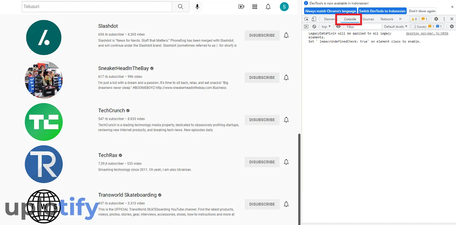Toggle DevTools device toolbar icon
The height and width of the screenshot is (225, 456).
(314, 19)
